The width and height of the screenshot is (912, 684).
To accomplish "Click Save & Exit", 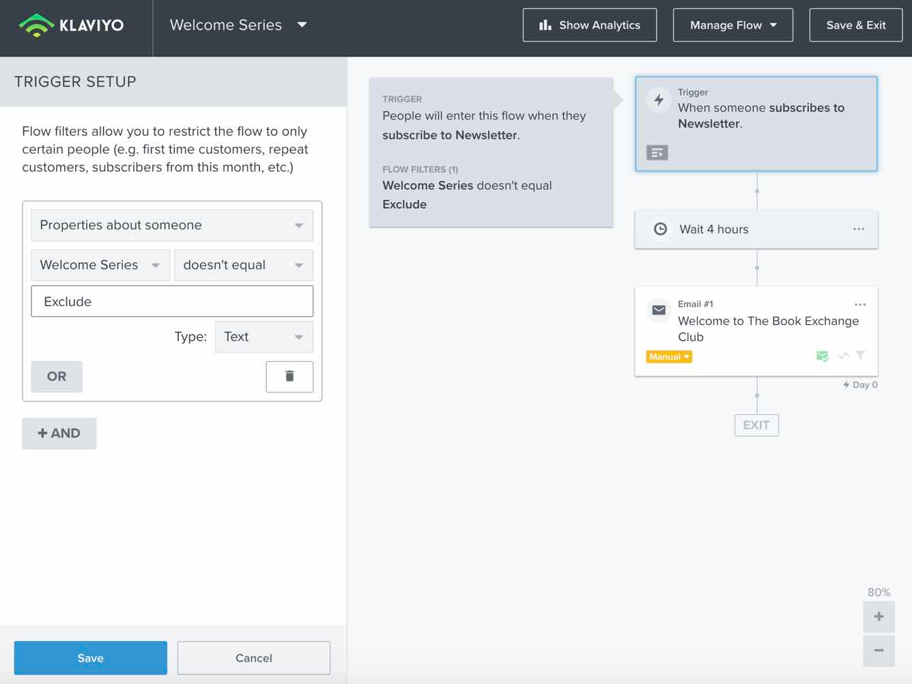I will (x=856, y=25).
